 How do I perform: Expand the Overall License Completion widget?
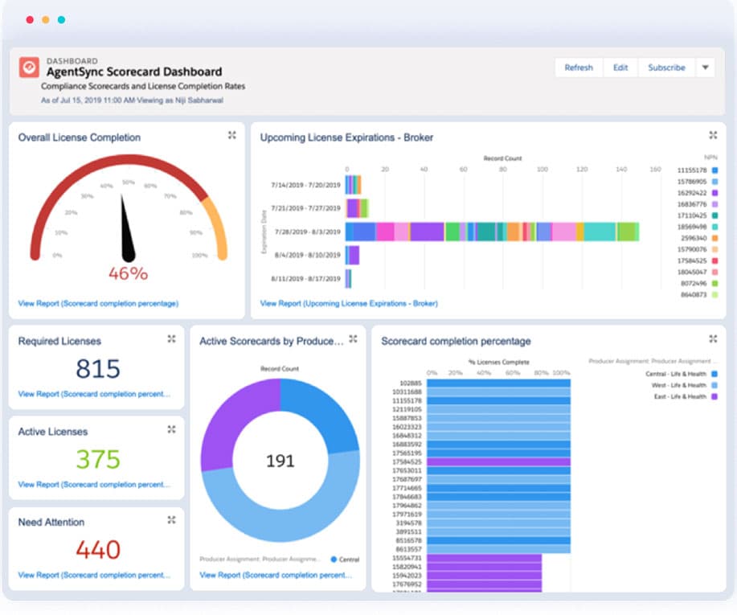point(232,135)
